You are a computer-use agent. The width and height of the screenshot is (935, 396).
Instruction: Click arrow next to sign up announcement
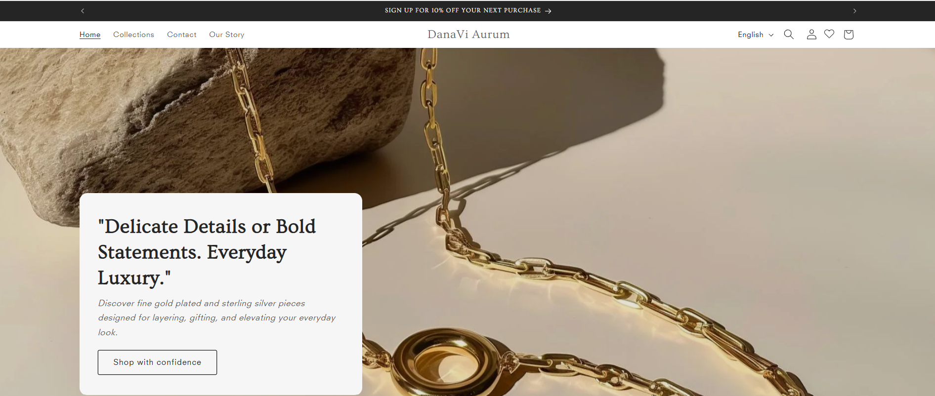tap(548, 11)
